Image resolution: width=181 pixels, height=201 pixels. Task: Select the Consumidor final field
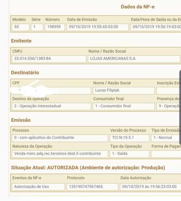(x=124, y=106)
